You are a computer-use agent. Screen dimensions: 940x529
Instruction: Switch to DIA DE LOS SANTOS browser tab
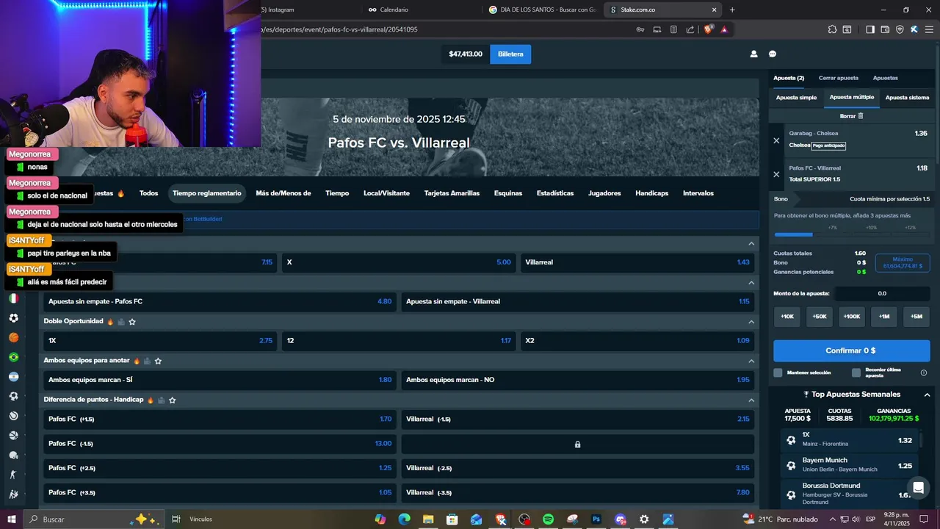click(543, 10)
